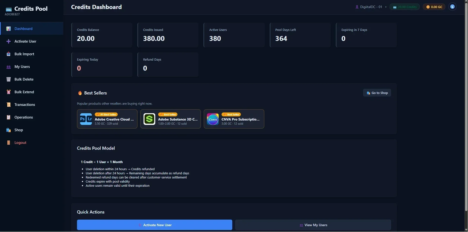The width and height of the screenshot is (468, 232).
Task: Open My Users from sidebar
Action: point(31,67)
